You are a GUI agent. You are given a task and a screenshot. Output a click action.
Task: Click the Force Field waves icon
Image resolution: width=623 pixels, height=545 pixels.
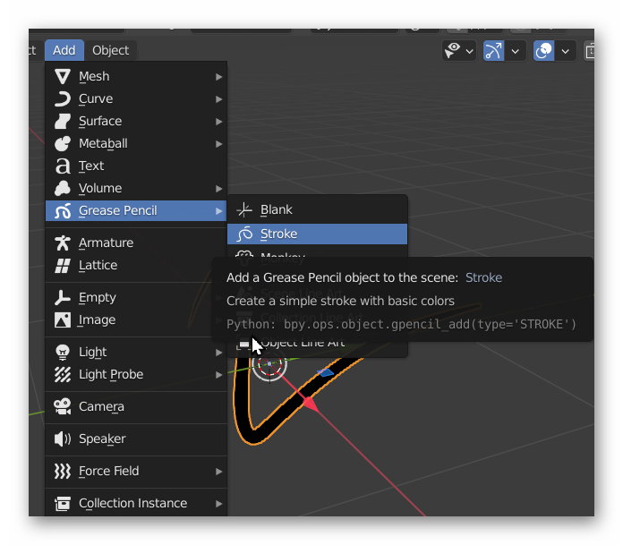pyautogui.click(x=63, y=471)
